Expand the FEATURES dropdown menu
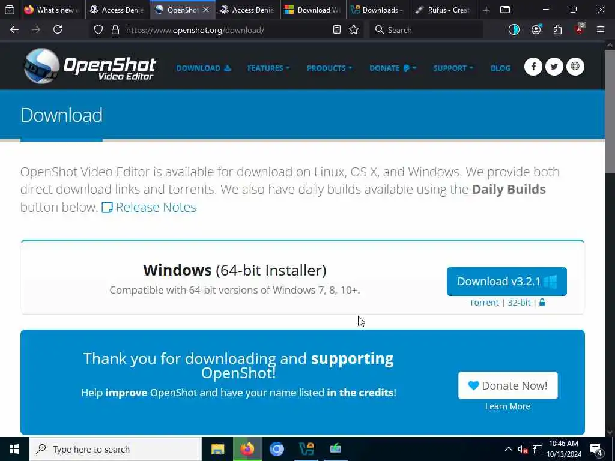 click(268, 68)
